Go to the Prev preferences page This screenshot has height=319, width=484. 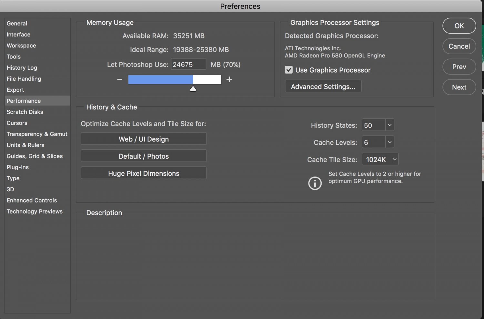[x=459, y=67]
